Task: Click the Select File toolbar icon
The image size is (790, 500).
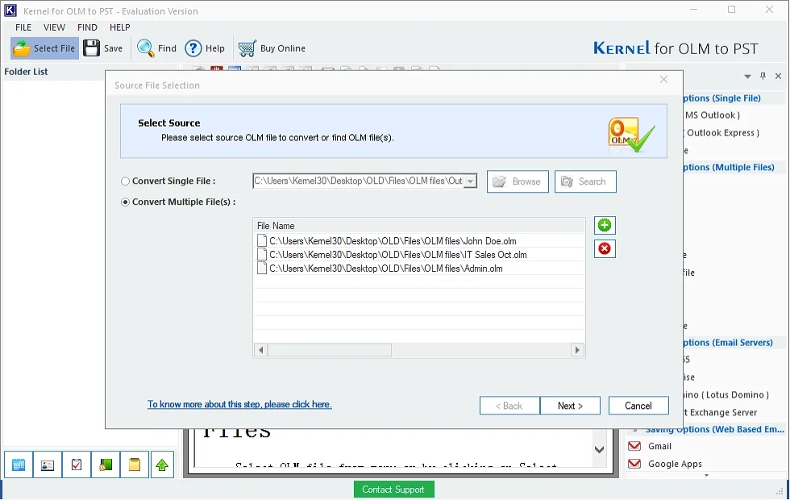Action: point(22,48)
